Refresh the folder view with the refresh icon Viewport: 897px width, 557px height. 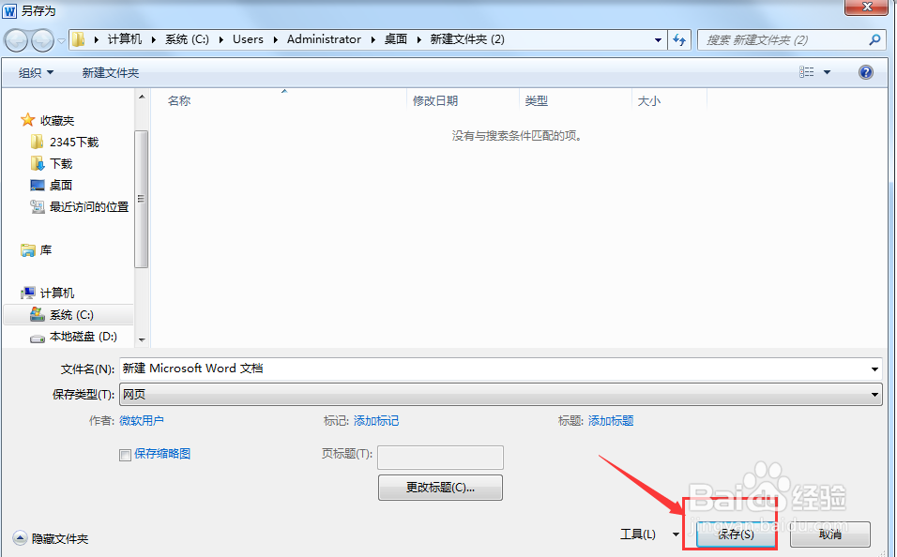(677, 39)
